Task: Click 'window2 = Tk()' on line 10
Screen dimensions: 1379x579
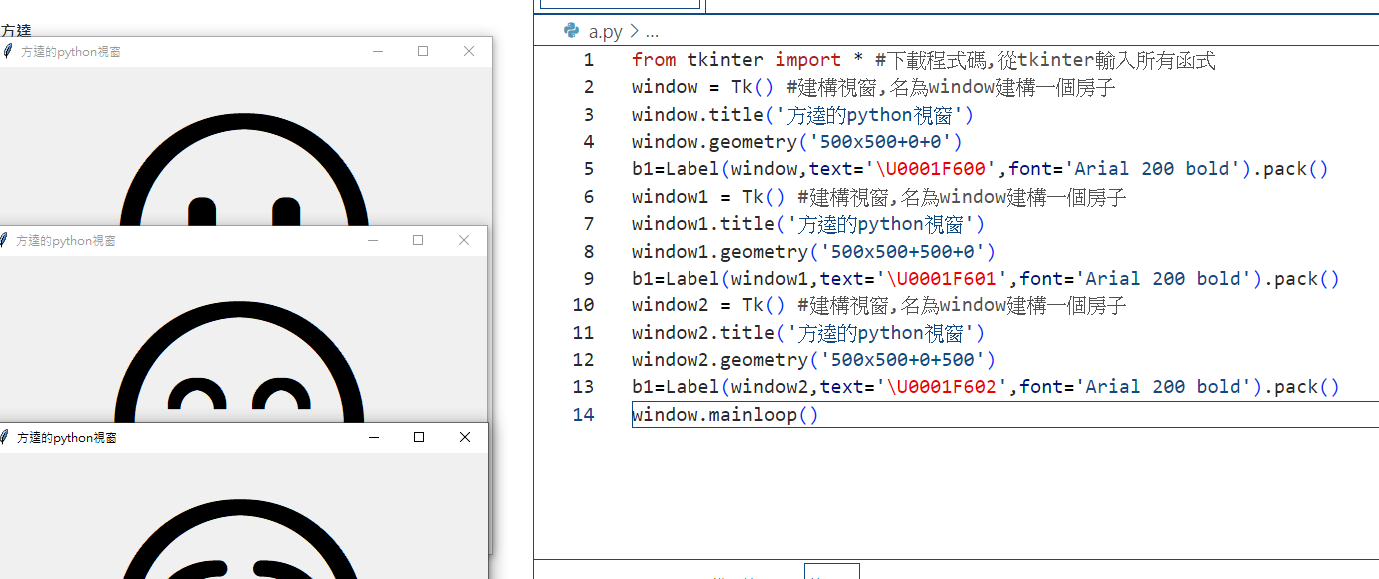Action: point(708,305)
